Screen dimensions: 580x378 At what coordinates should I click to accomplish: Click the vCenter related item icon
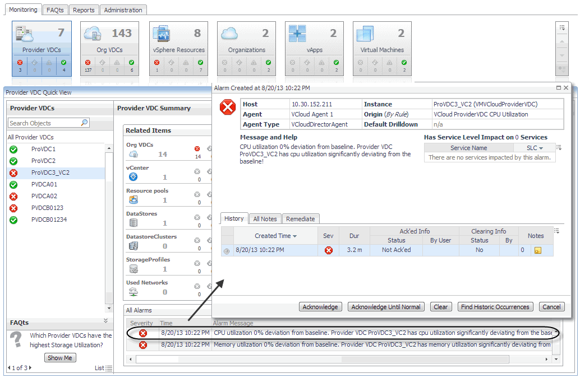(133, 177)
